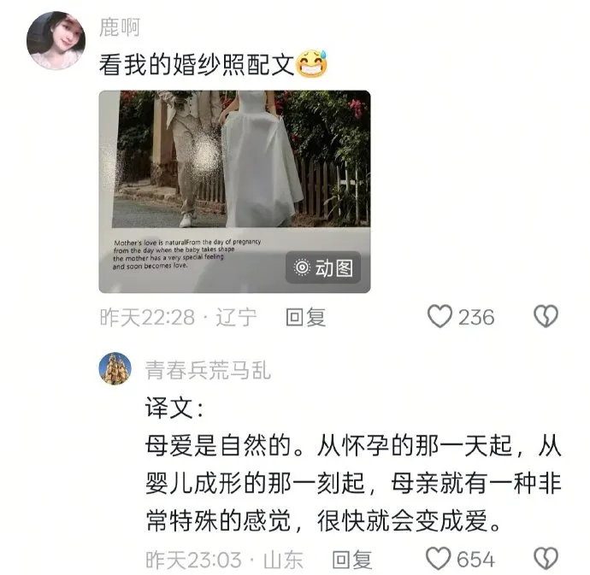Tap the 236 like count
This screenshot has width=590, height=575.
(476, 317)
